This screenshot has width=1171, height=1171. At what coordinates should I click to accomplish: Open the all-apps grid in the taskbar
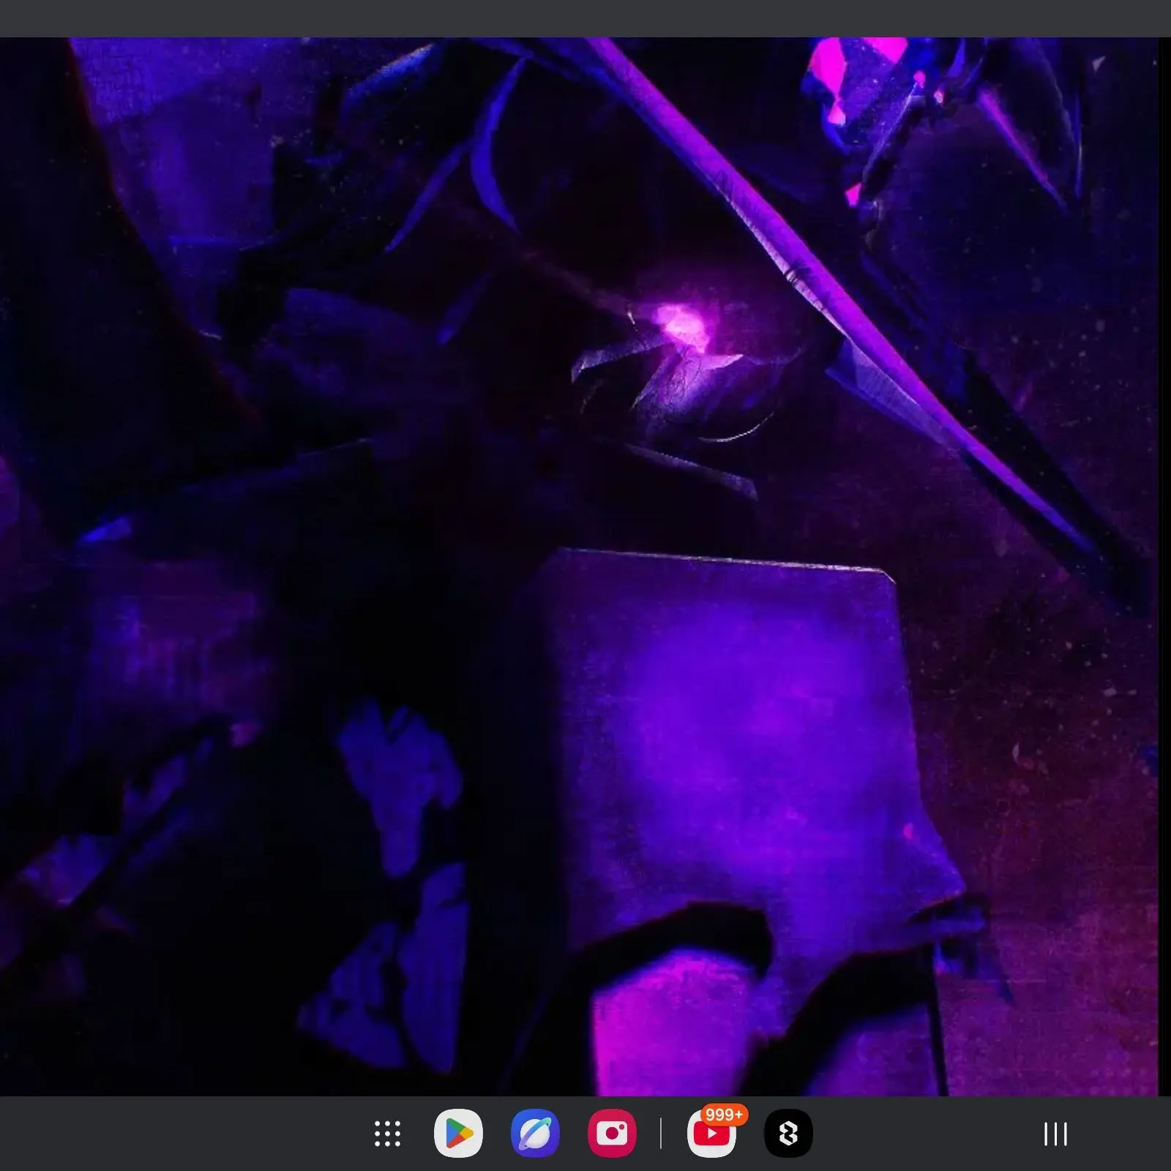[x=387, y=1134]
